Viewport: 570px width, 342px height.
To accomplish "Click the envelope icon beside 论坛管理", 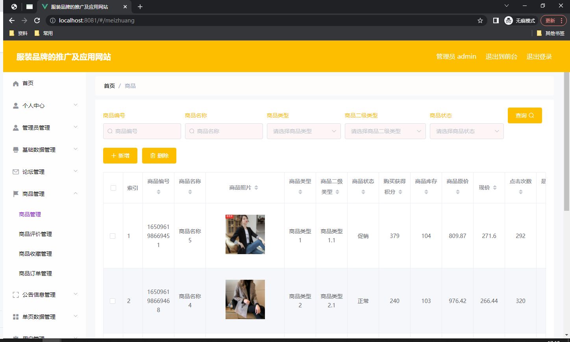I will (16, 172).
